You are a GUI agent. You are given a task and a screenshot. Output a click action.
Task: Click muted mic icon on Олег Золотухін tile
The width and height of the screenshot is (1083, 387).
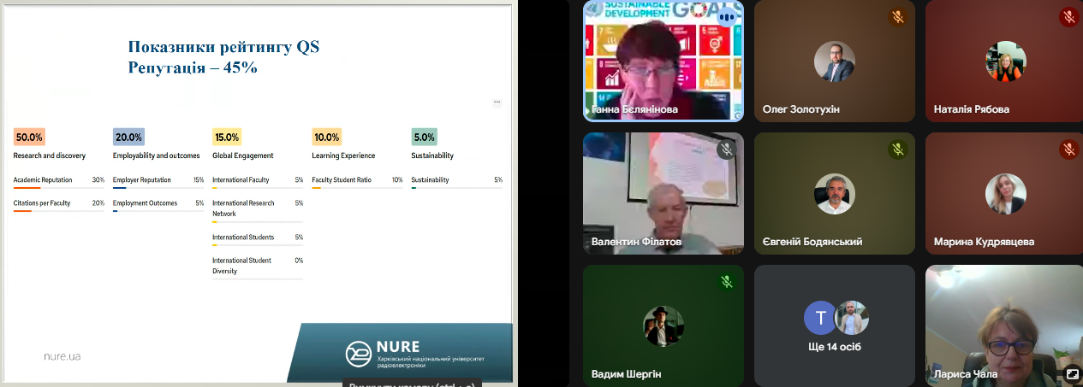897,17
